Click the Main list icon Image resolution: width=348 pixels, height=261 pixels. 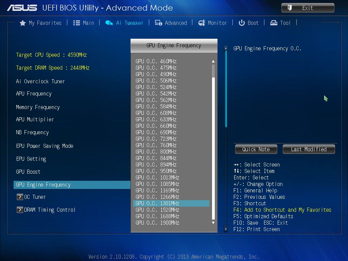[x=76, y=23]
